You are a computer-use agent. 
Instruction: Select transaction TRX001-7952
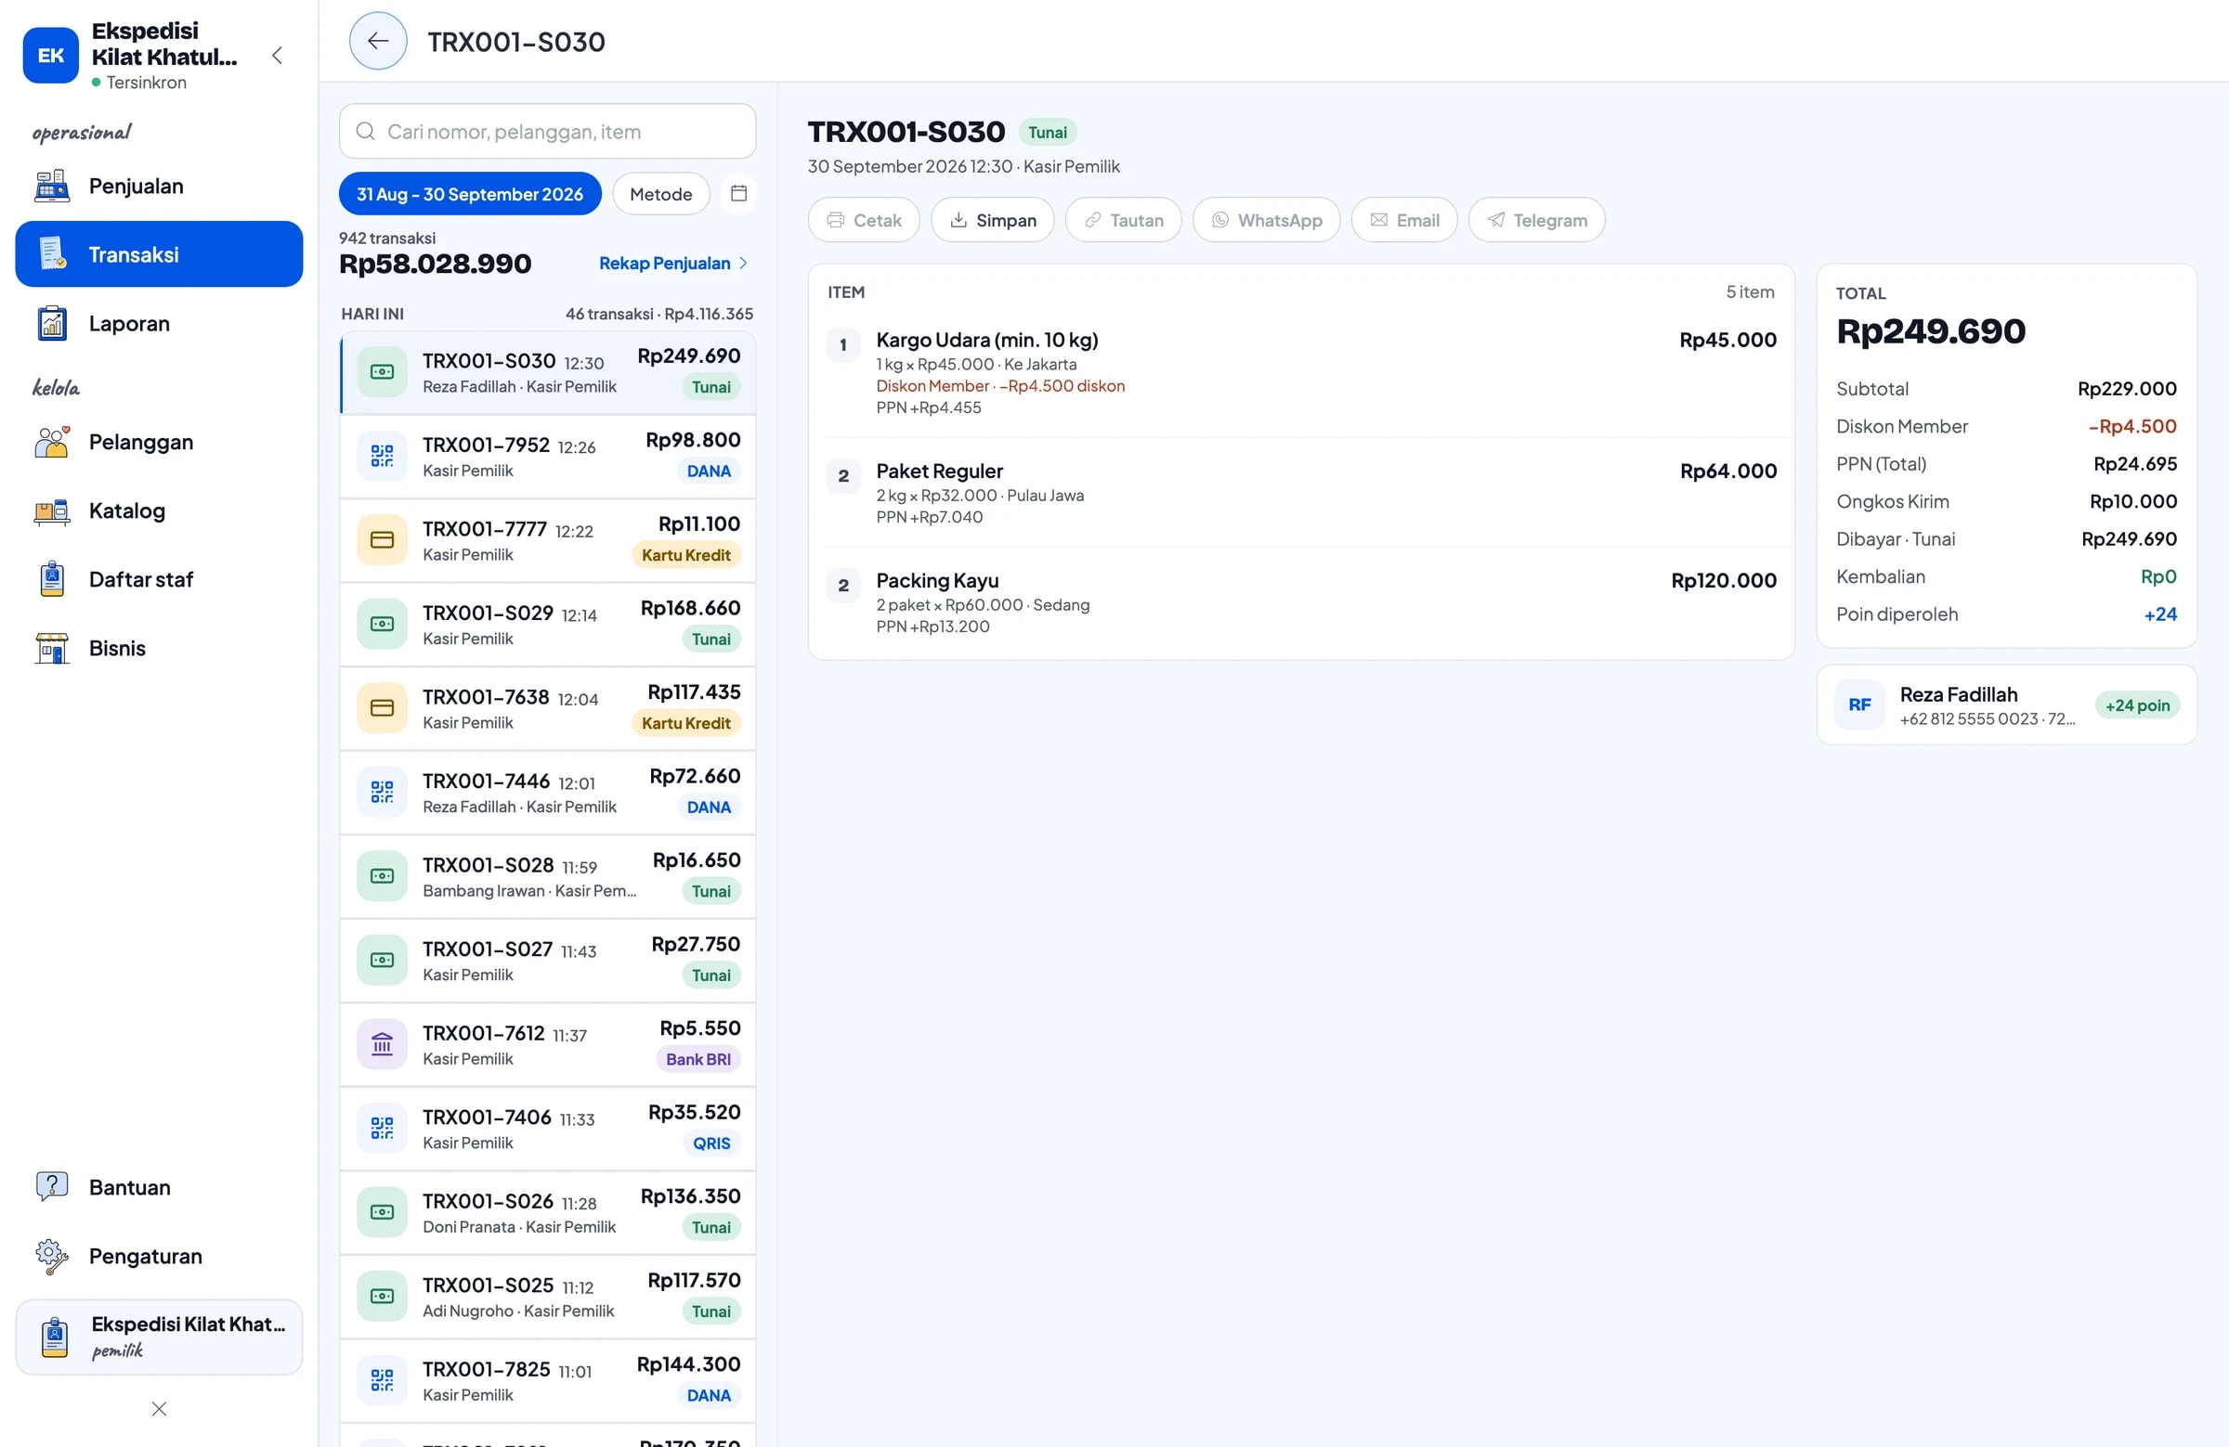tap(547, 457)
